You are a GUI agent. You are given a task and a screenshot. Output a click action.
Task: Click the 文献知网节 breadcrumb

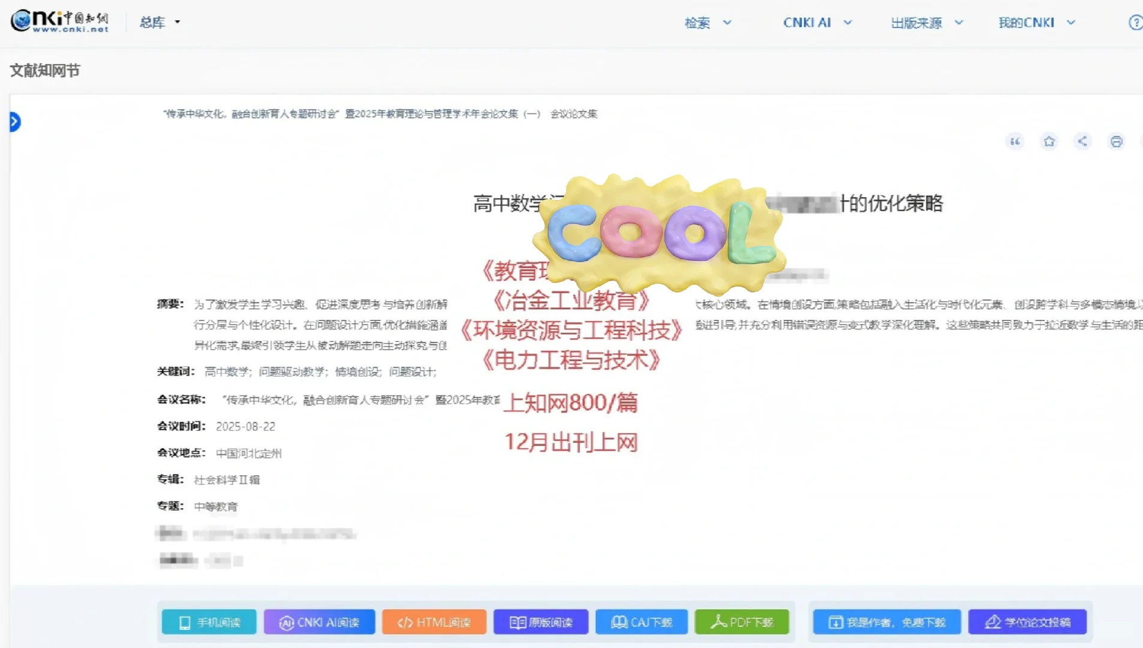point(44,70)
